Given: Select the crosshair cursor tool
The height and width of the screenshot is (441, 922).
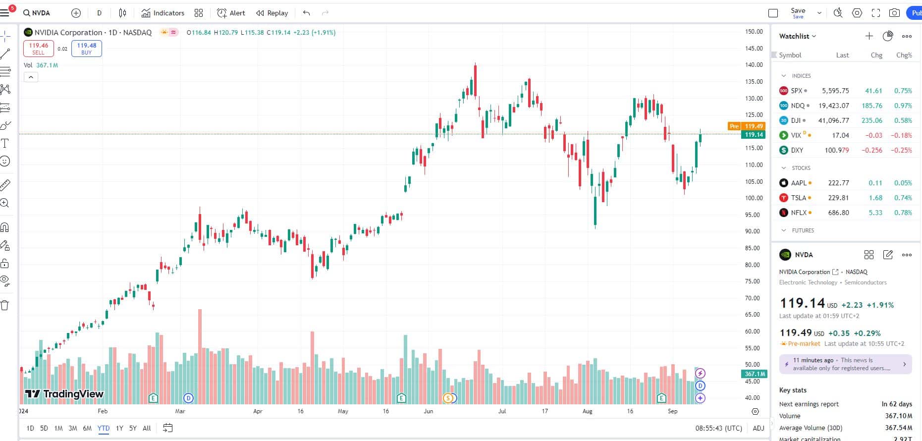Looking at the screenshot, I should click(x=5, y=36).
